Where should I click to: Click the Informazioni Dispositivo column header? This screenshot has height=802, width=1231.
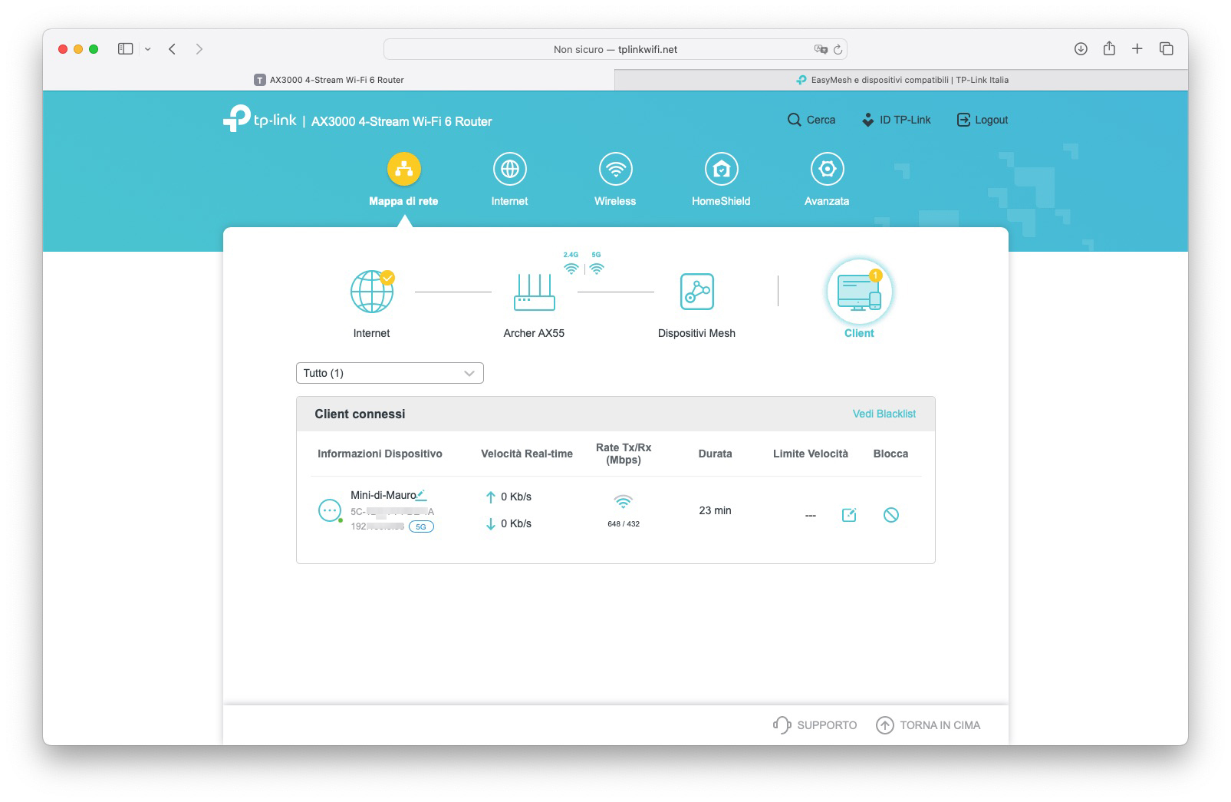(x=380, y=454)
